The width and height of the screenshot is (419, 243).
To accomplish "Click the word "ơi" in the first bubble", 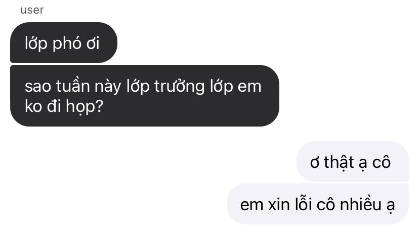I will click(93, 43).
